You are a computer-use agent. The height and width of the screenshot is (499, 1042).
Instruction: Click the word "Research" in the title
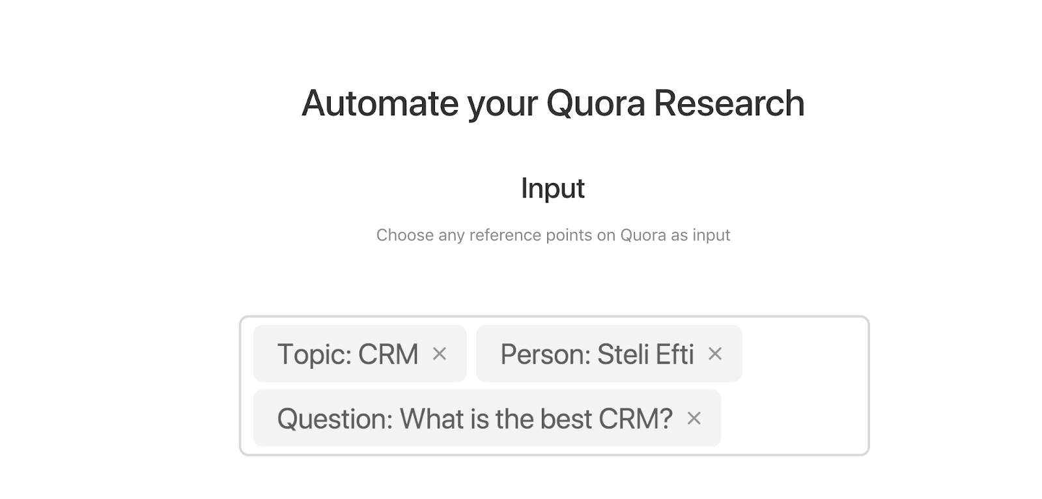click(x=729, y=104)
